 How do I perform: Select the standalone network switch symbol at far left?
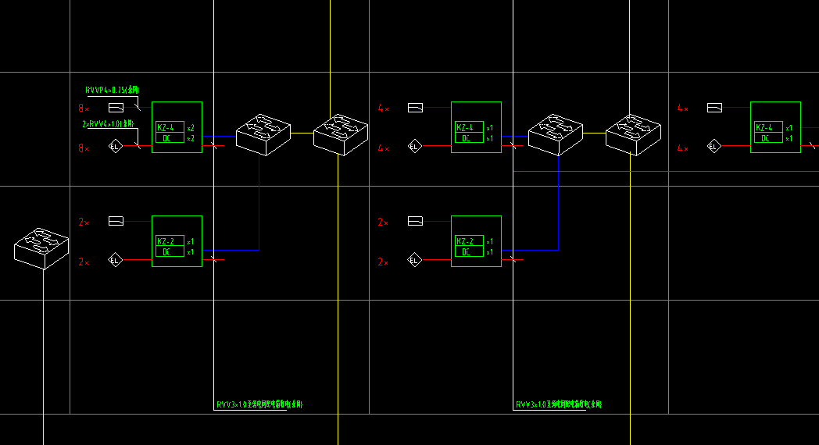point(42,248)
